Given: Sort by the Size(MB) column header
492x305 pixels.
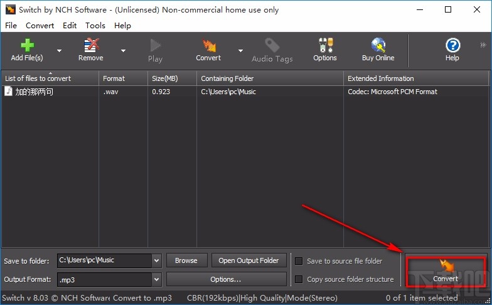Looking at the screenshot, I should pos(172,78).
